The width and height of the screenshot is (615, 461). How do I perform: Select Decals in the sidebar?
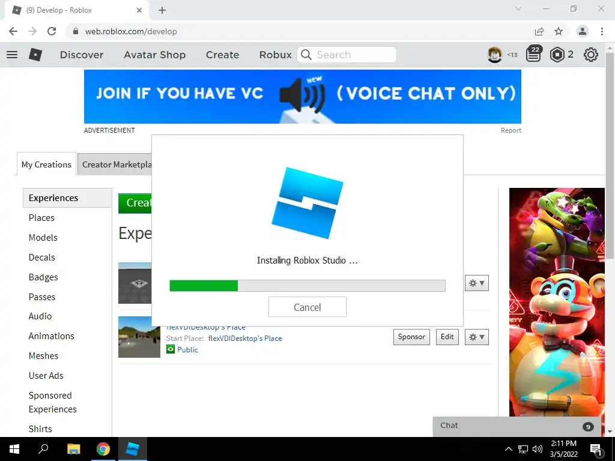coord(41,257)
